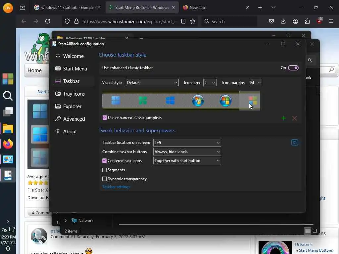Open Firefox from the taskbar
Viewport: 339px width, 254px height.
click(x=8, y=144)
